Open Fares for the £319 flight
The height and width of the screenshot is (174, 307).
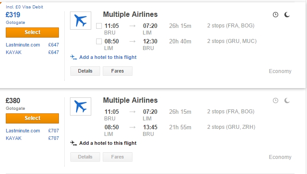pyautogui.click(x=117, y=71)
